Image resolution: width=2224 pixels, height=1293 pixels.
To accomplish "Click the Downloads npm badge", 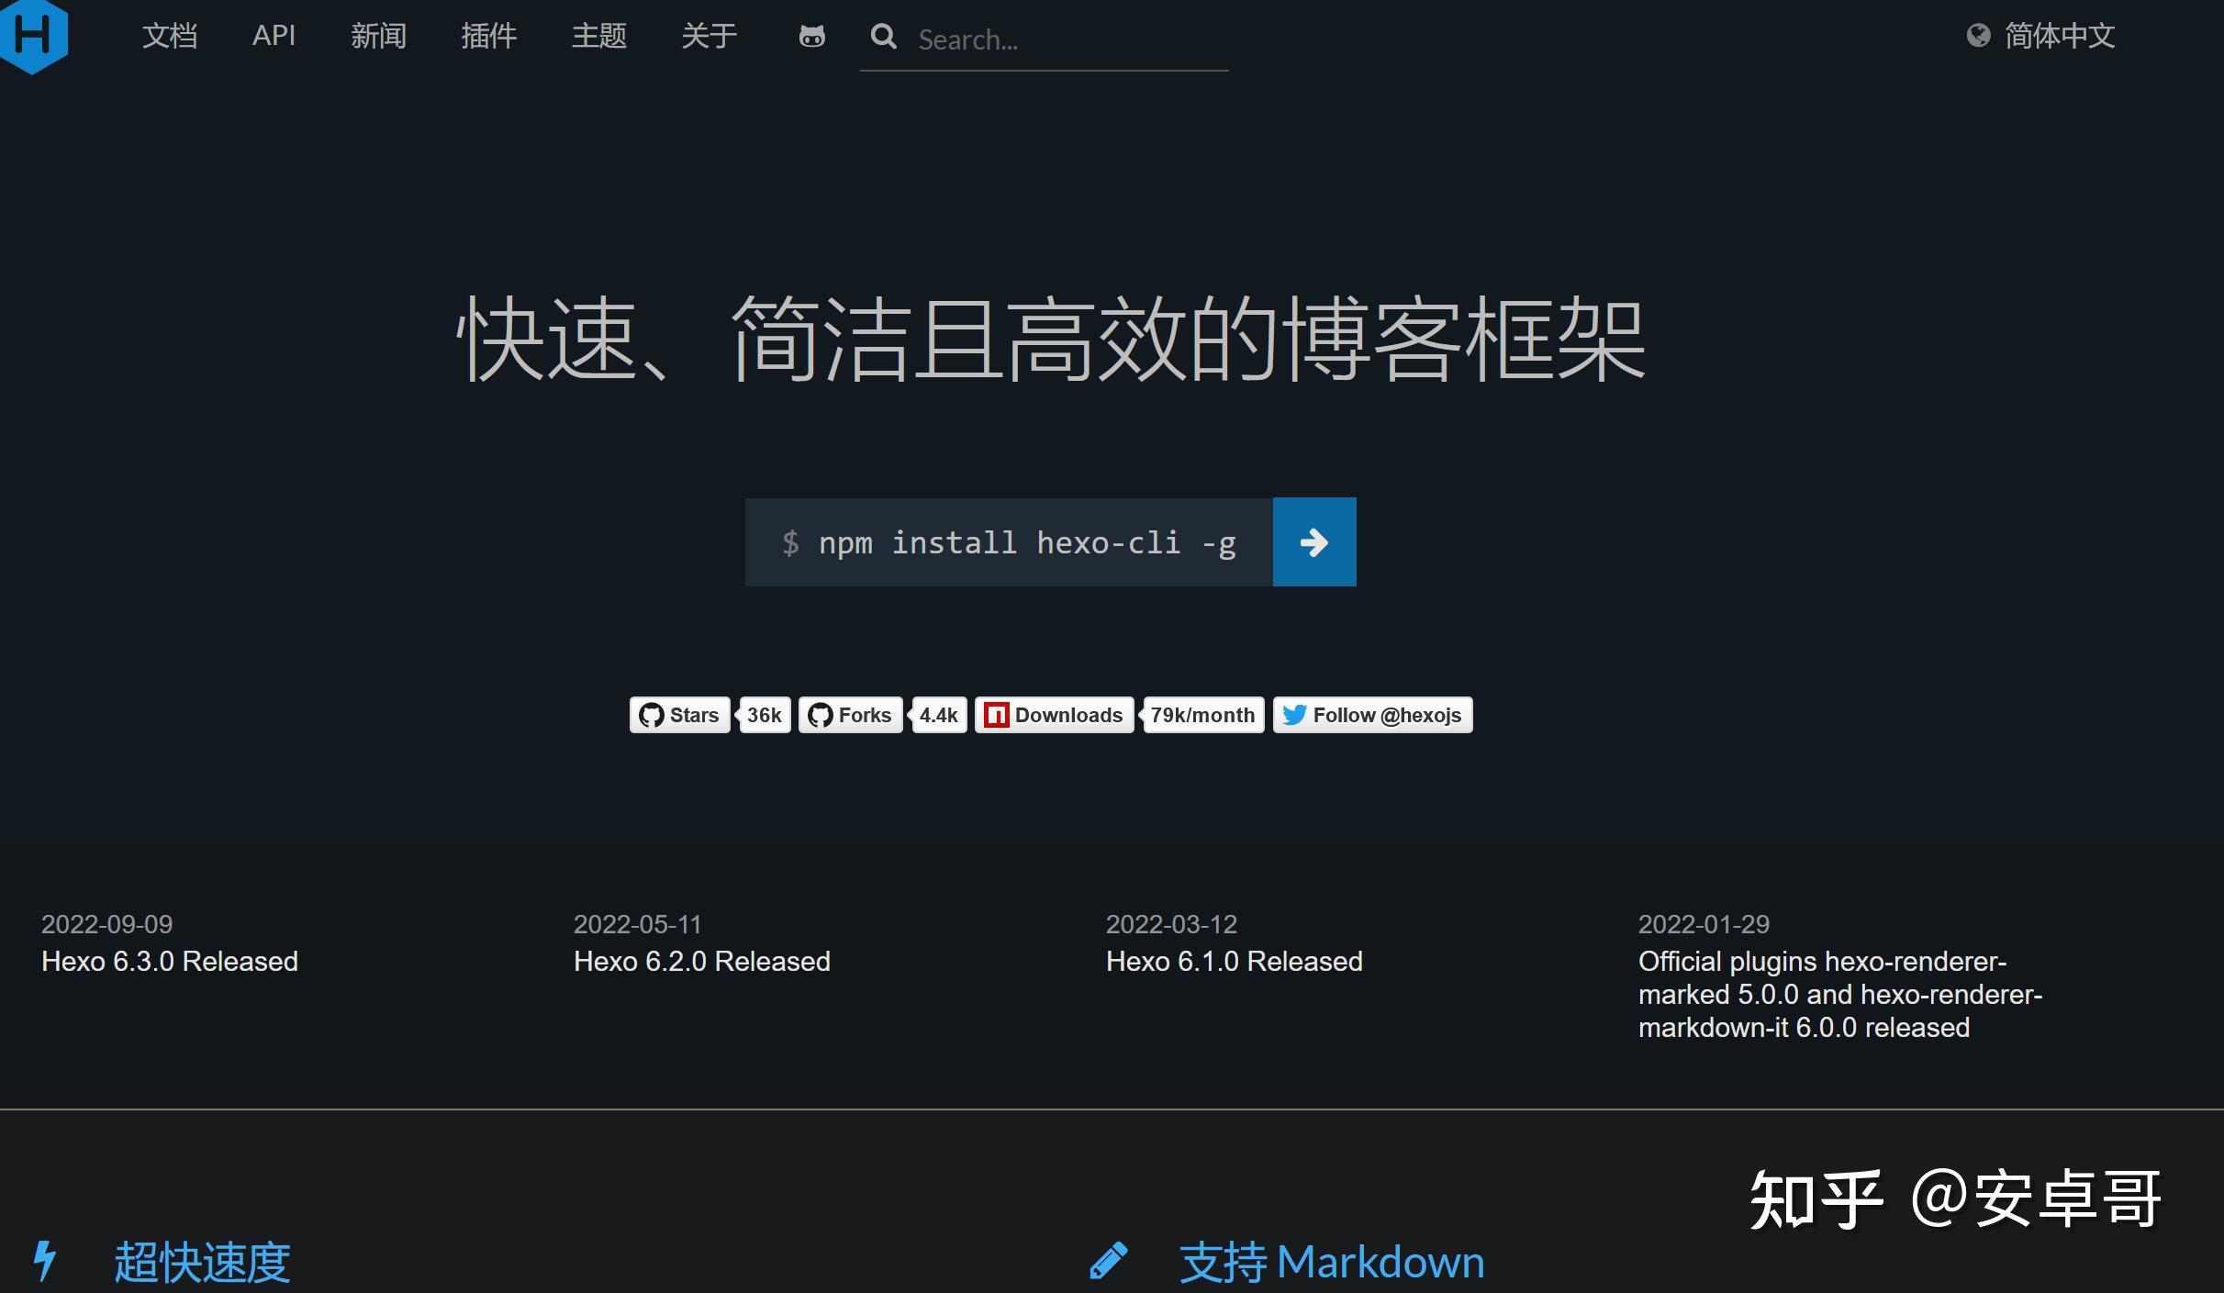I will coord(1054,715).
